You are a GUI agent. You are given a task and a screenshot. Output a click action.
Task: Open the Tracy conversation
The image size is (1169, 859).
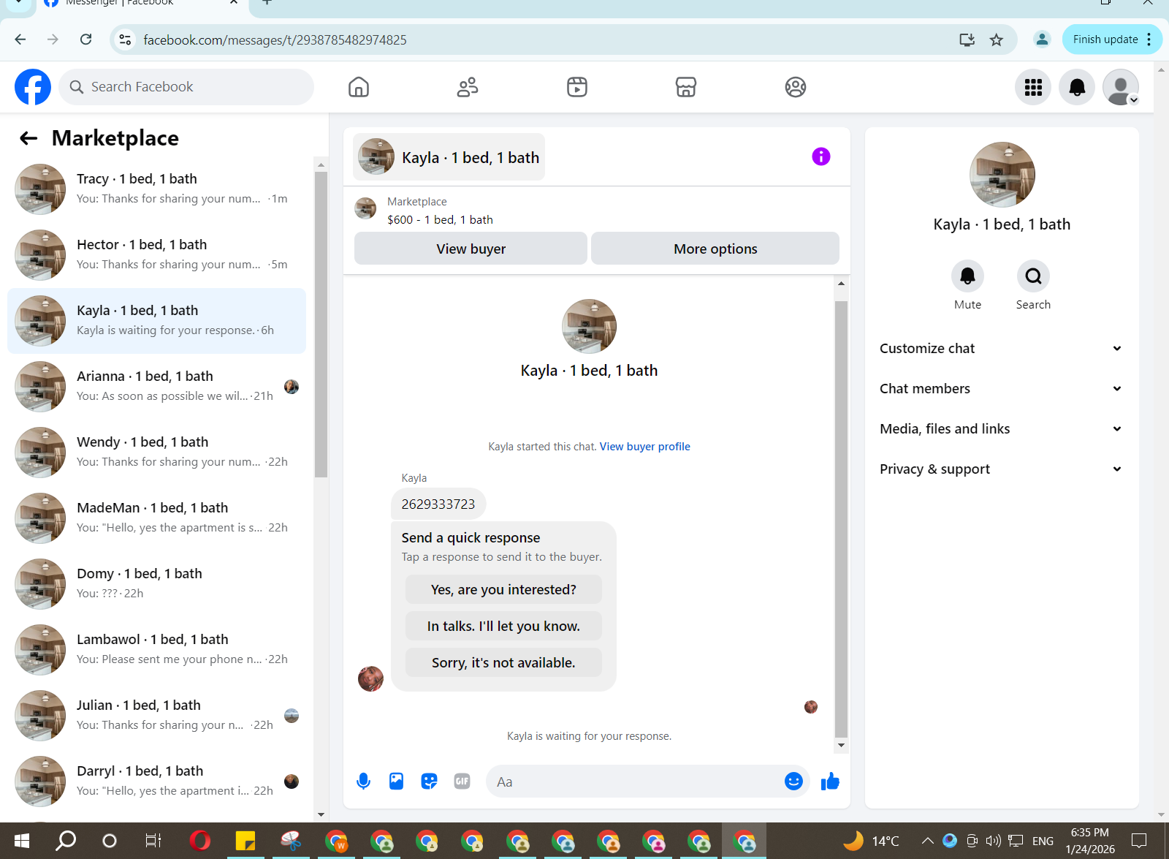click(156, 189)
